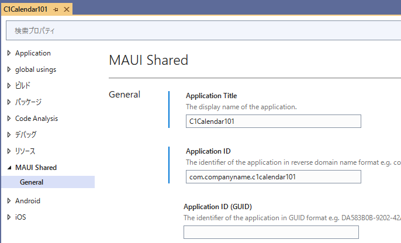Select the C1Calendar101 document tab
401x243 pixels.
click(26, 10)
